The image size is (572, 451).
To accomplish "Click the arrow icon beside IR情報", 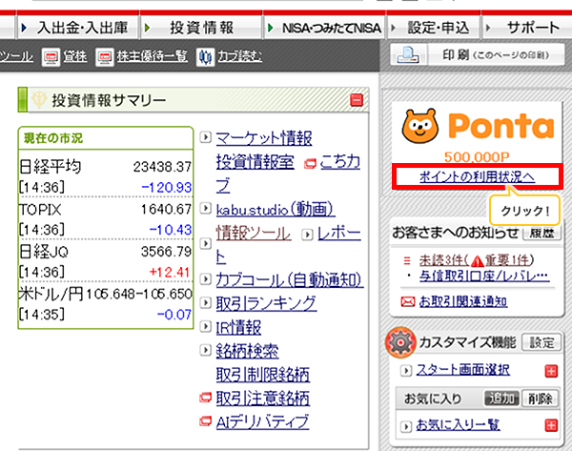I will click(x=206, y=326).
